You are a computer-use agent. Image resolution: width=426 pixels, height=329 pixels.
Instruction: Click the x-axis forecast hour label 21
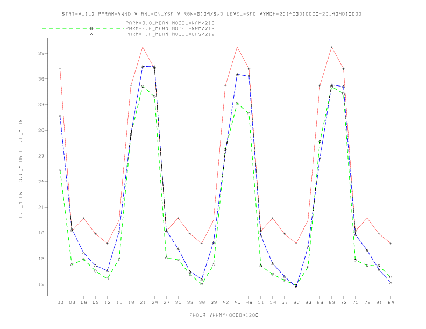143,302
